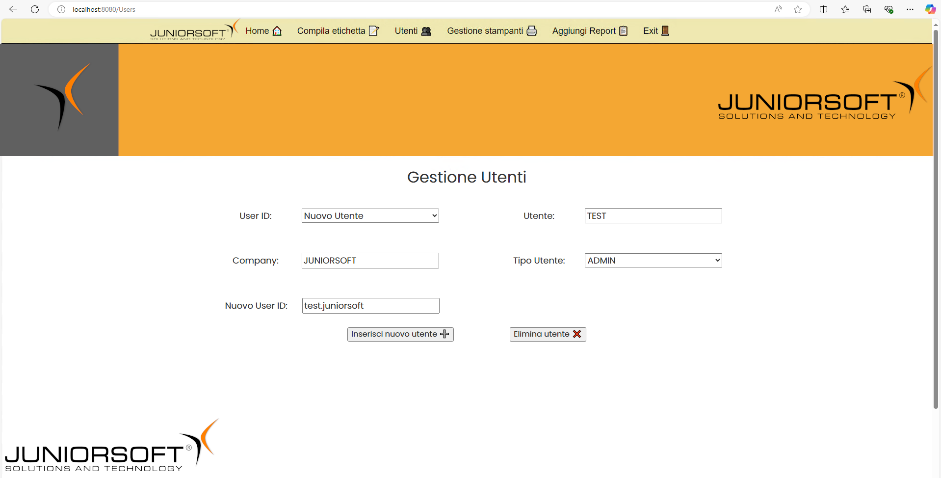The image size is (941, 478).
Task: Open Compila etichetta menu item
Action: 338,31
